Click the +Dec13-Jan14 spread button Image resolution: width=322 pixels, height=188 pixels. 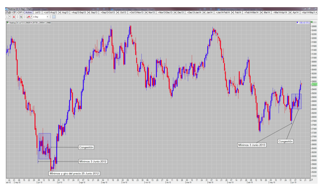point(194,12)
